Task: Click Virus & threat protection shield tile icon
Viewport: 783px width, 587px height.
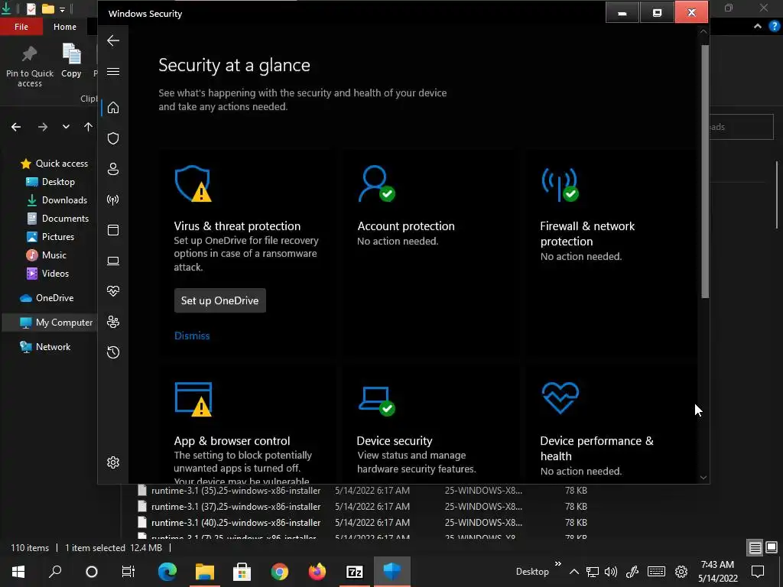Action: click(x=193, y=183)
